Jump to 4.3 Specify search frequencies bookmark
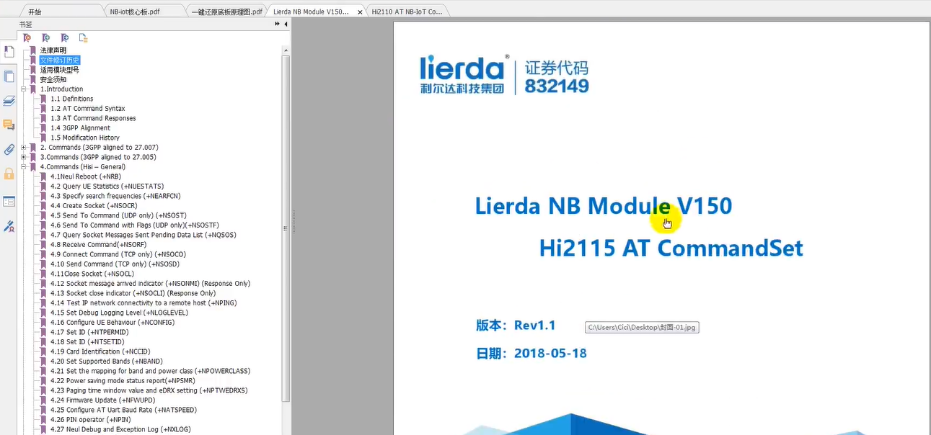 pyautogui.click(x=115, y=196)
